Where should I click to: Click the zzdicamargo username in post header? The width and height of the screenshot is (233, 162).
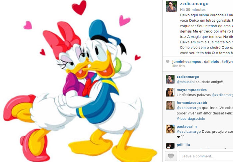194,4
